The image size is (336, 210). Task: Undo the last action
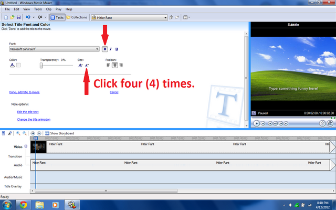[28, 17]
